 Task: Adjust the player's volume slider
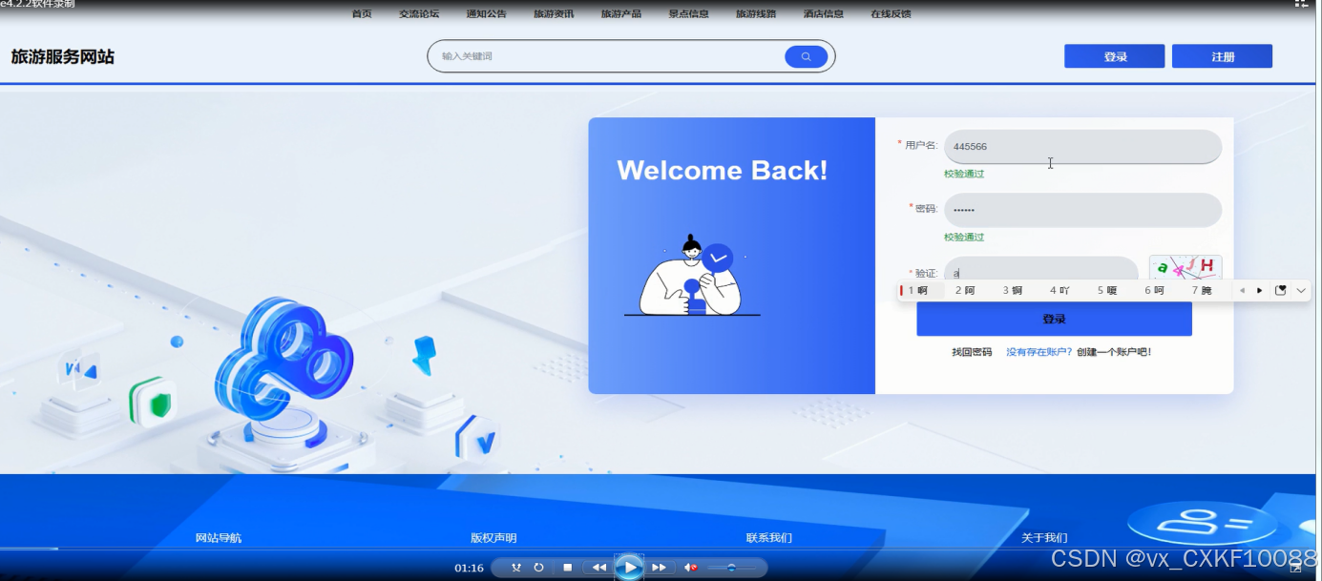pyautogui.click(x=731, y=568)
